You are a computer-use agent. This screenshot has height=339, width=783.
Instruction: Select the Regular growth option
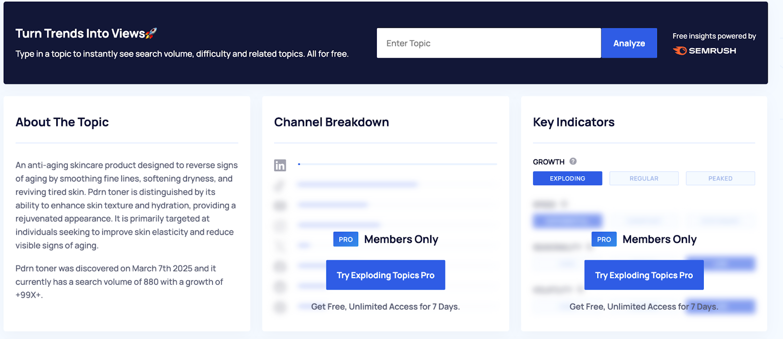pos(644,179)
